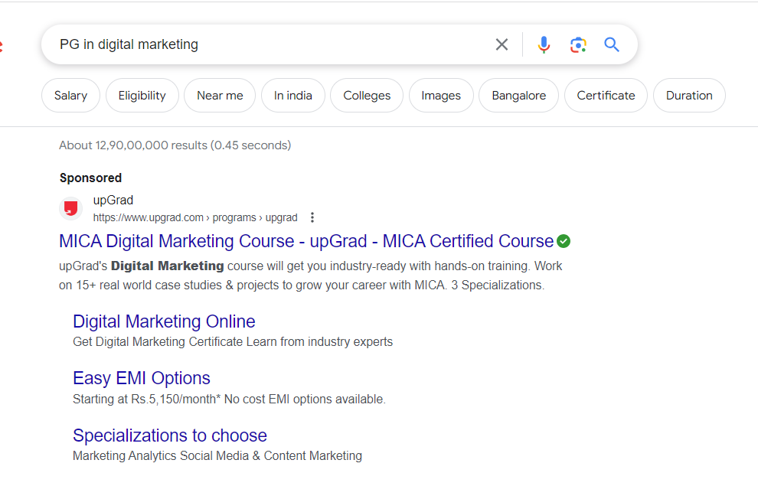
Task: Open Google Lens image search icon
Action: tap(578, 45)
